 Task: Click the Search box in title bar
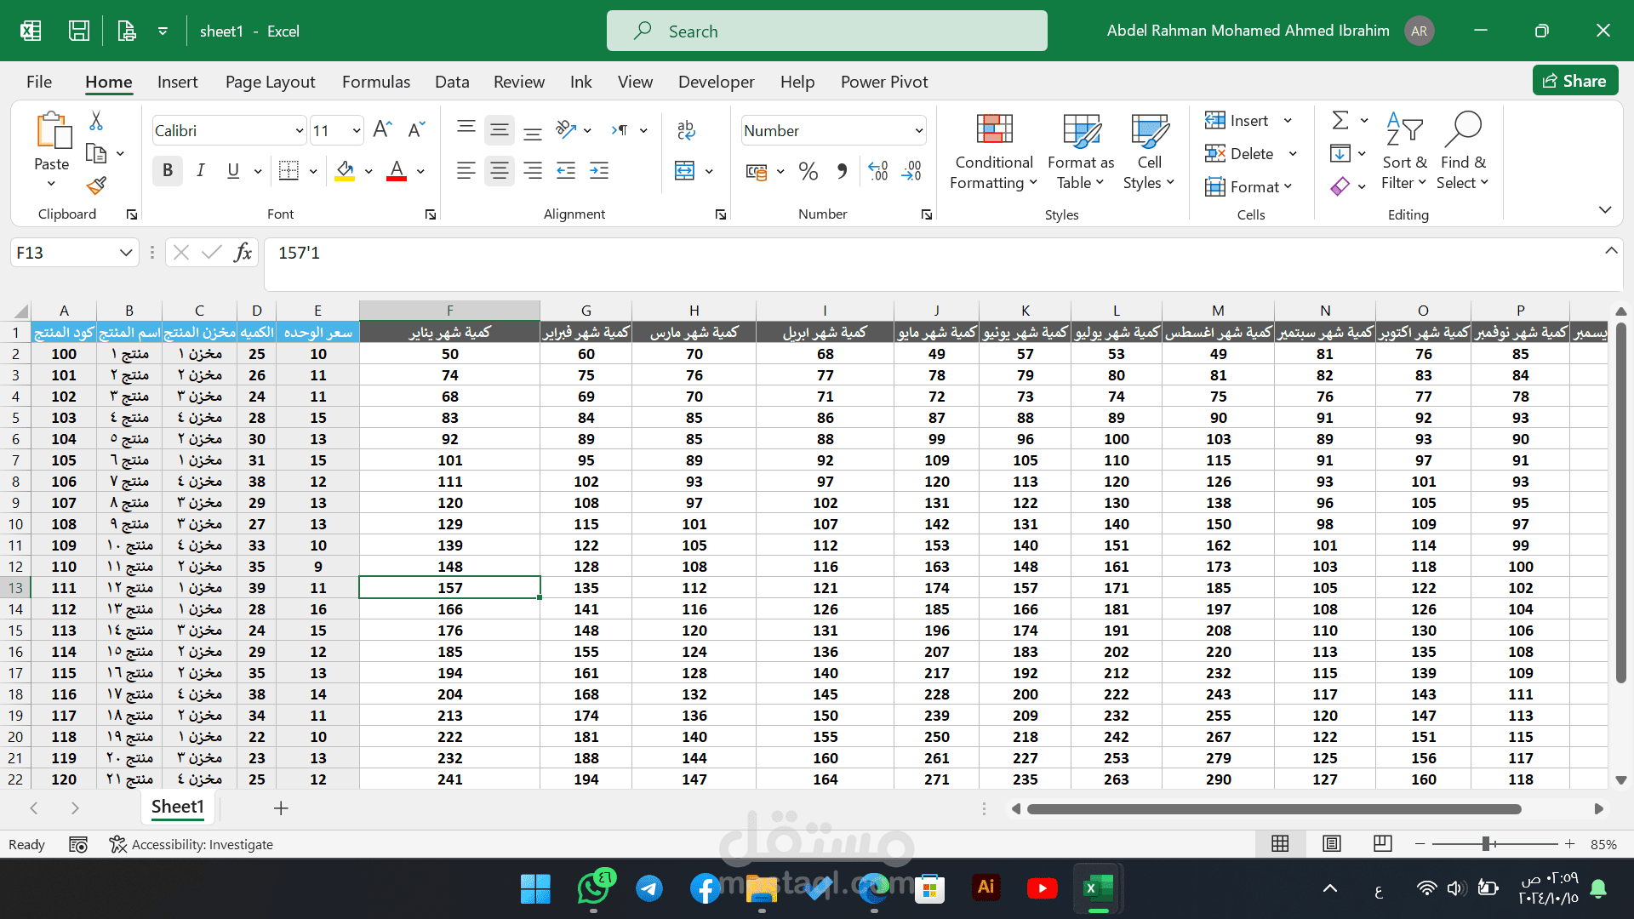826,31
